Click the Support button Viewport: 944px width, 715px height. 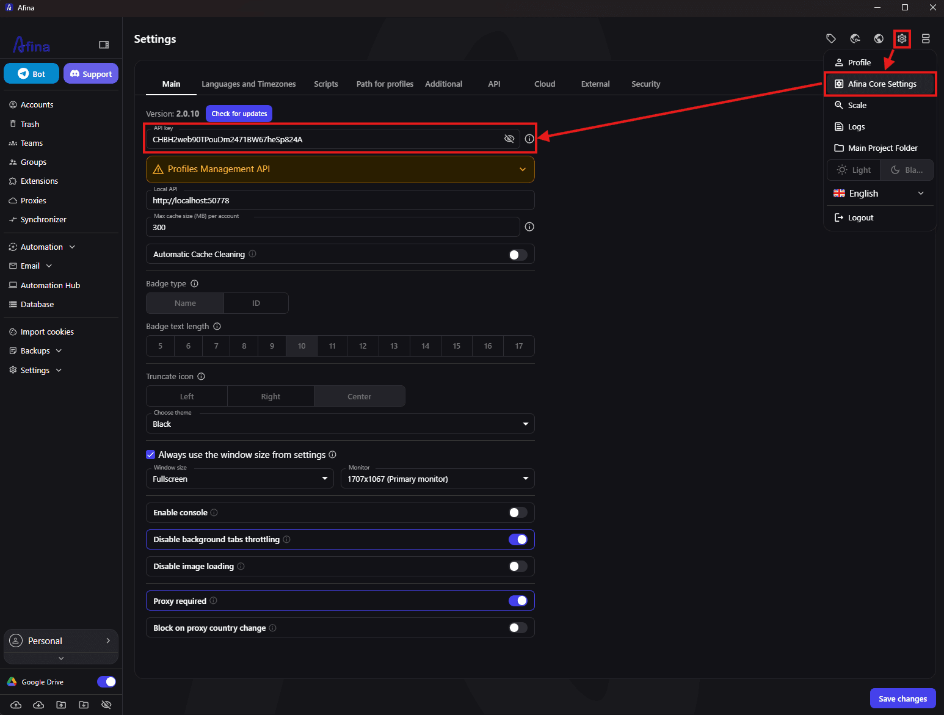pyautogui.click(x=91, y=73)
